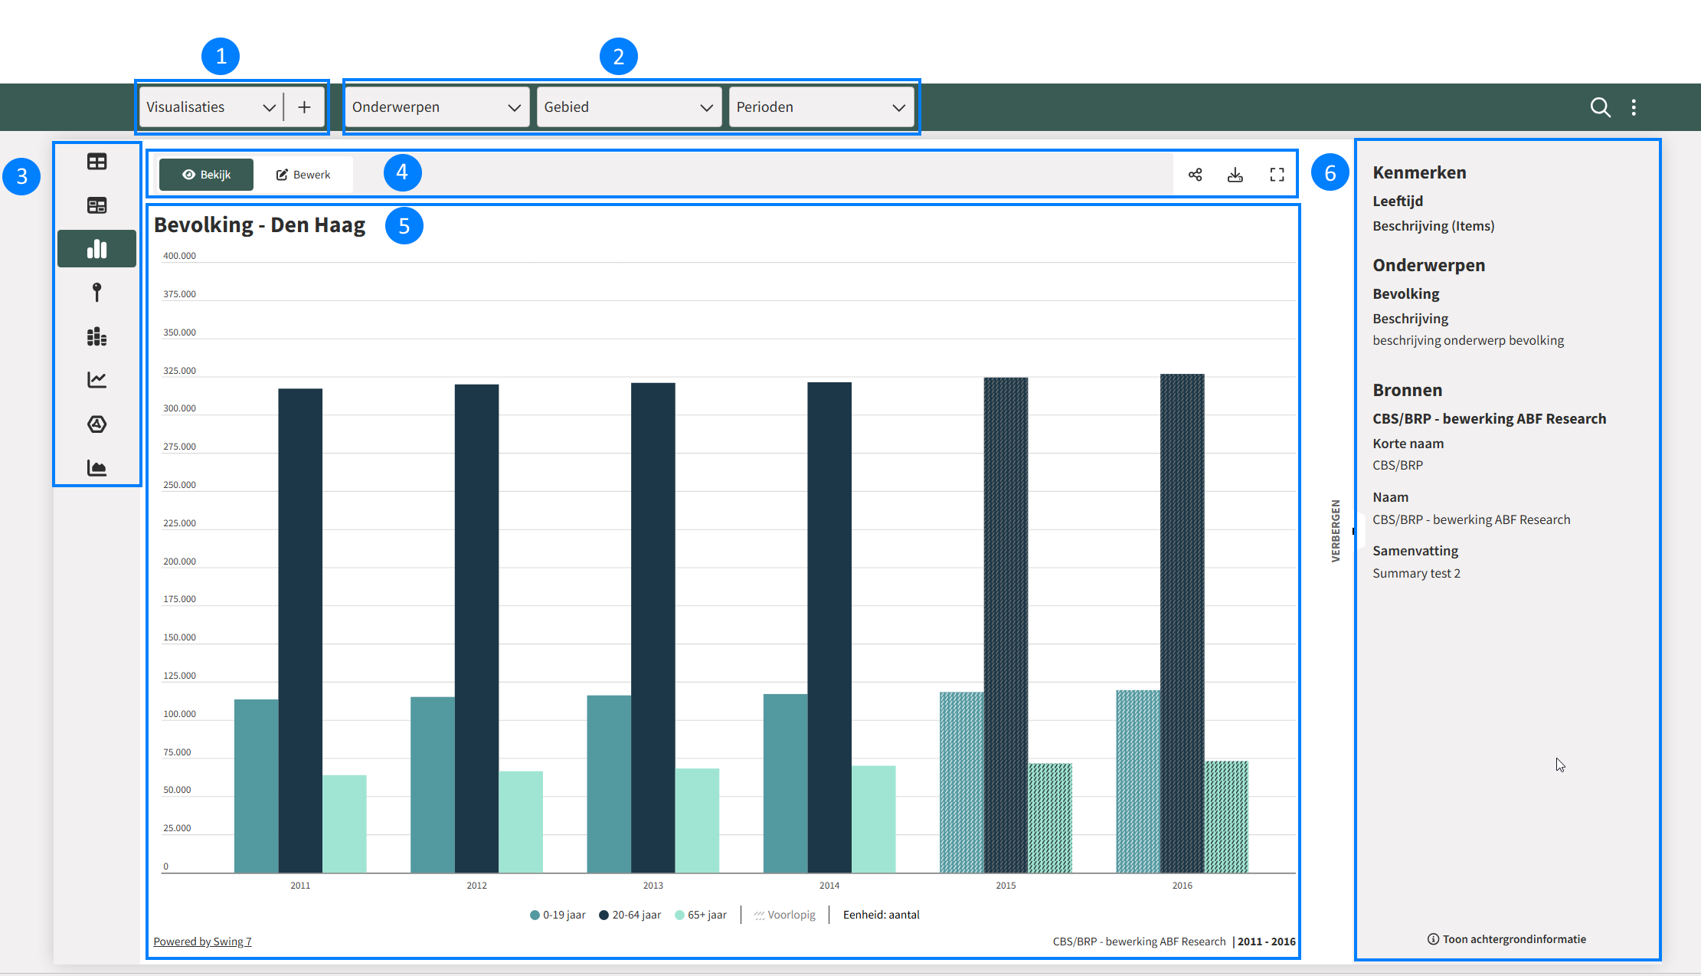Download the chart via the download icon

tap(1235, 175)
